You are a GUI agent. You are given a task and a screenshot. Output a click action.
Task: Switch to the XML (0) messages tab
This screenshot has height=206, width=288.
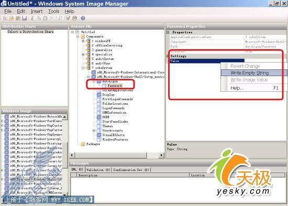pos(77,169)
